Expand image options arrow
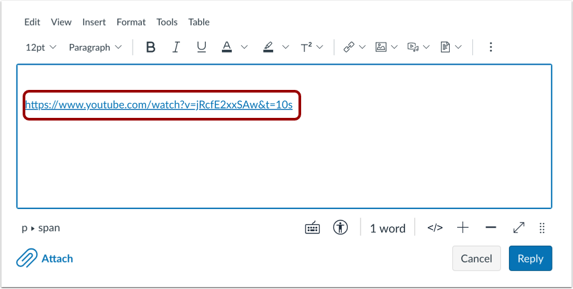This screenshot has width=573, height=289. pos(394,47)
